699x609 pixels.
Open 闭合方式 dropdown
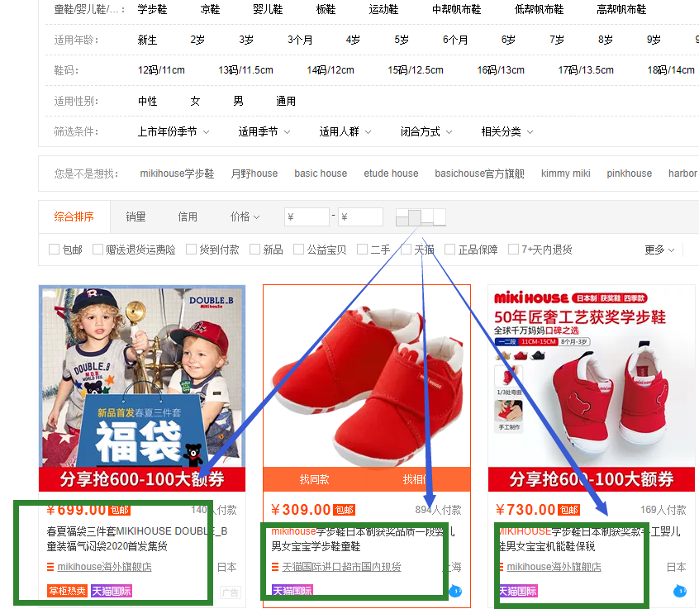point(426,132)
